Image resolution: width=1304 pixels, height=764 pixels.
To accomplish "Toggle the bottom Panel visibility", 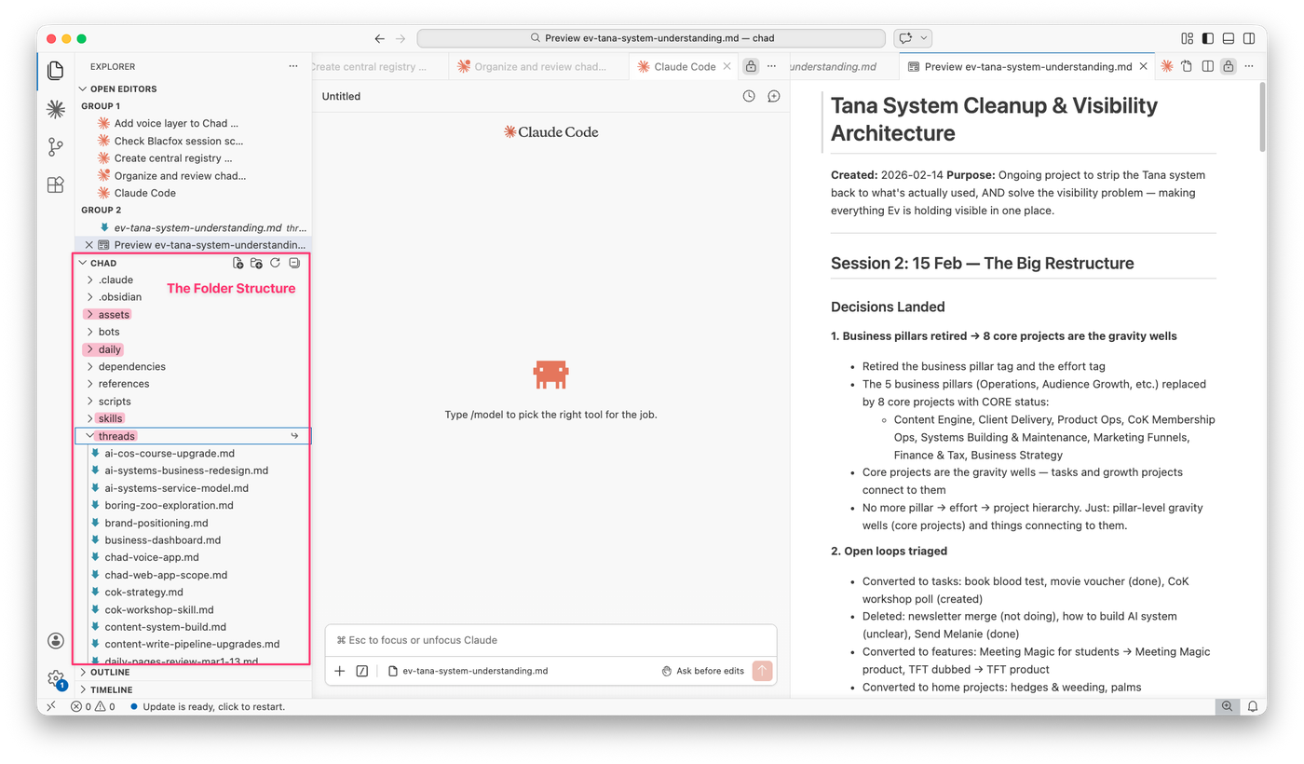I will pos(1229,38).
